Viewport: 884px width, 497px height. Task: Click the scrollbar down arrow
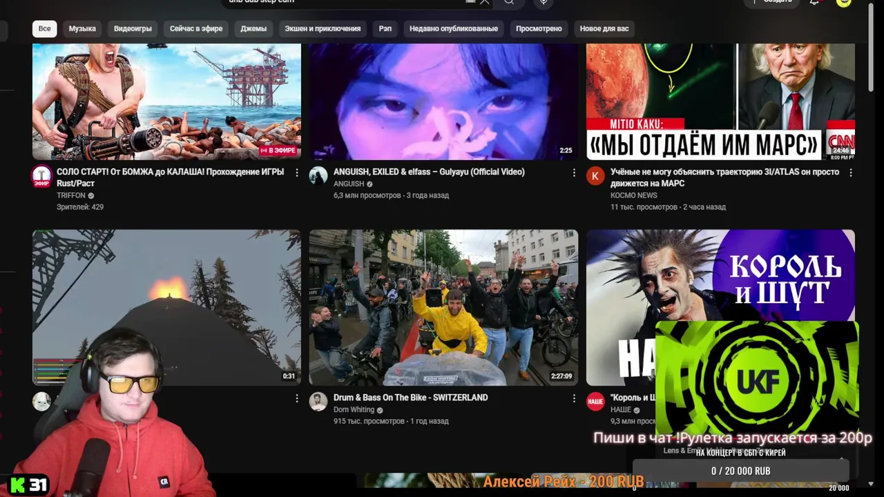[872, 484]
